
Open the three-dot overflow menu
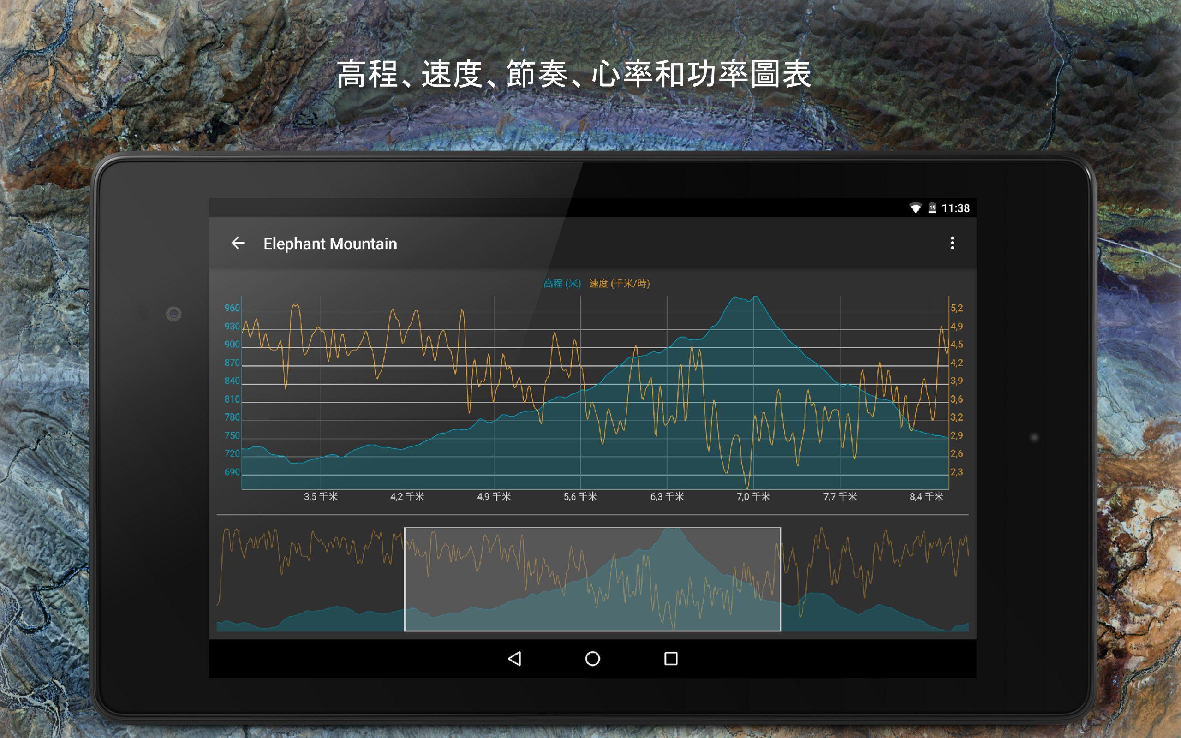click(x=952, y=243)
